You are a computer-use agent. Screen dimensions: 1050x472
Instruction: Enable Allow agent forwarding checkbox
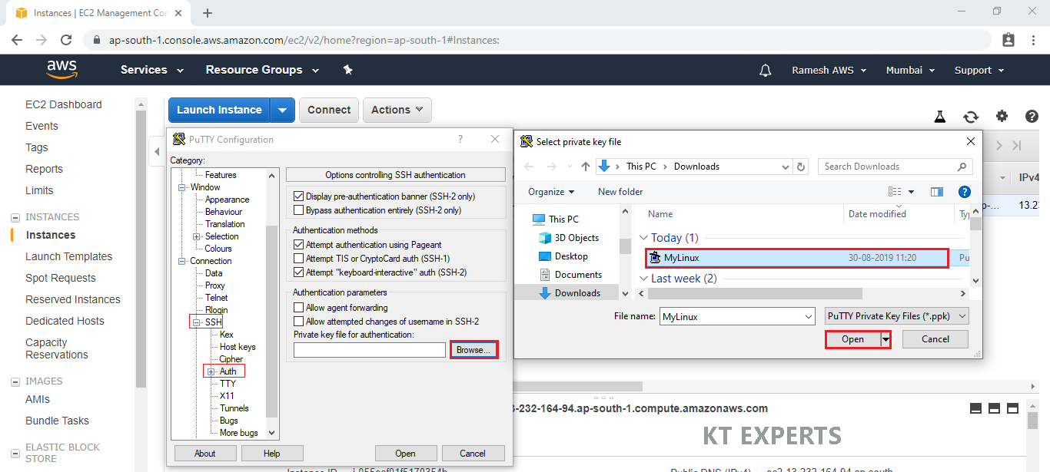tap(300, 308)
